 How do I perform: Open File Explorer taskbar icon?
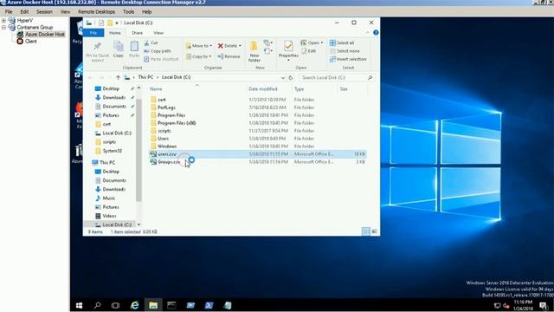(x=153, y=305)
